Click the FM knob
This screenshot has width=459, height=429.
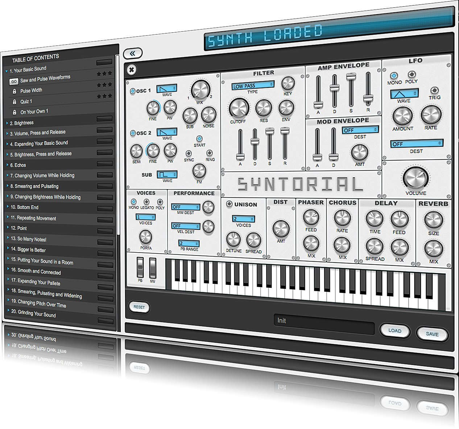[x=199, y=171]
